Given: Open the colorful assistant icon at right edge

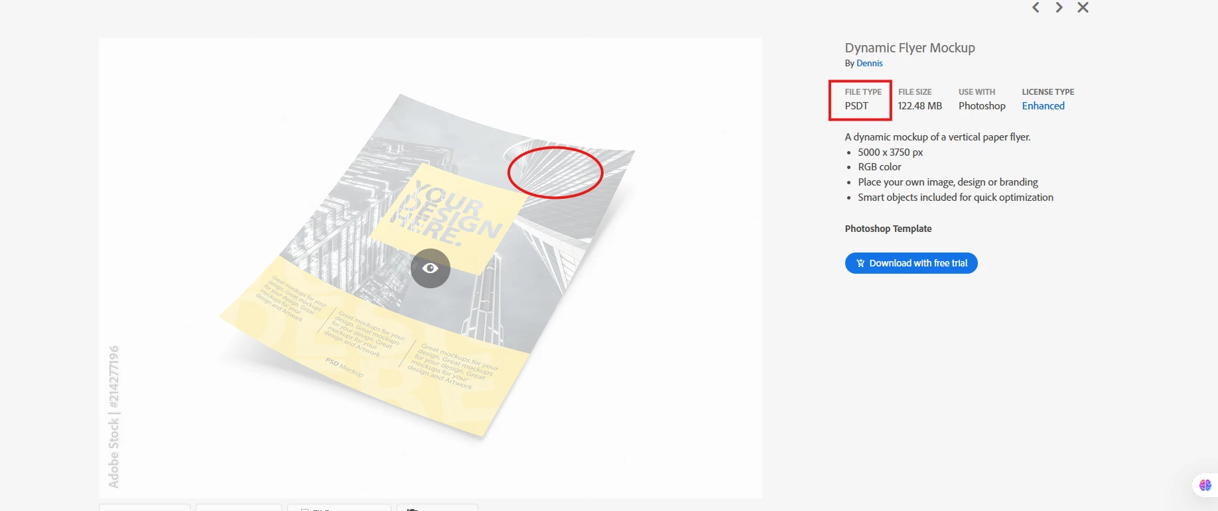Looking at the screenshot, I should pos(1205,485).
